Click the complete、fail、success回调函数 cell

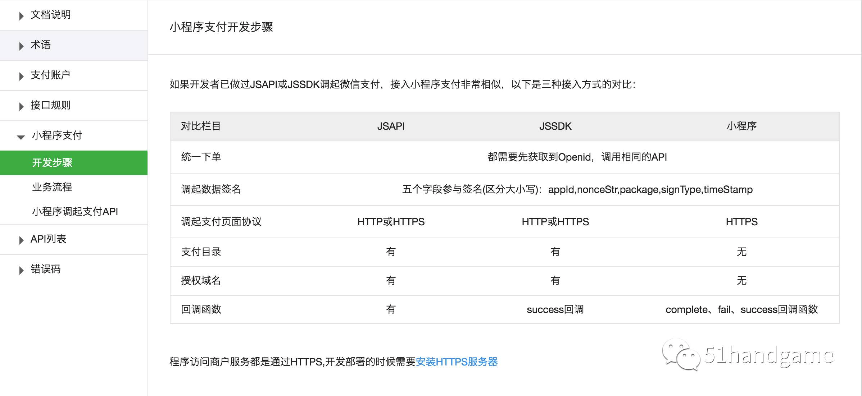tap(741, 309)
